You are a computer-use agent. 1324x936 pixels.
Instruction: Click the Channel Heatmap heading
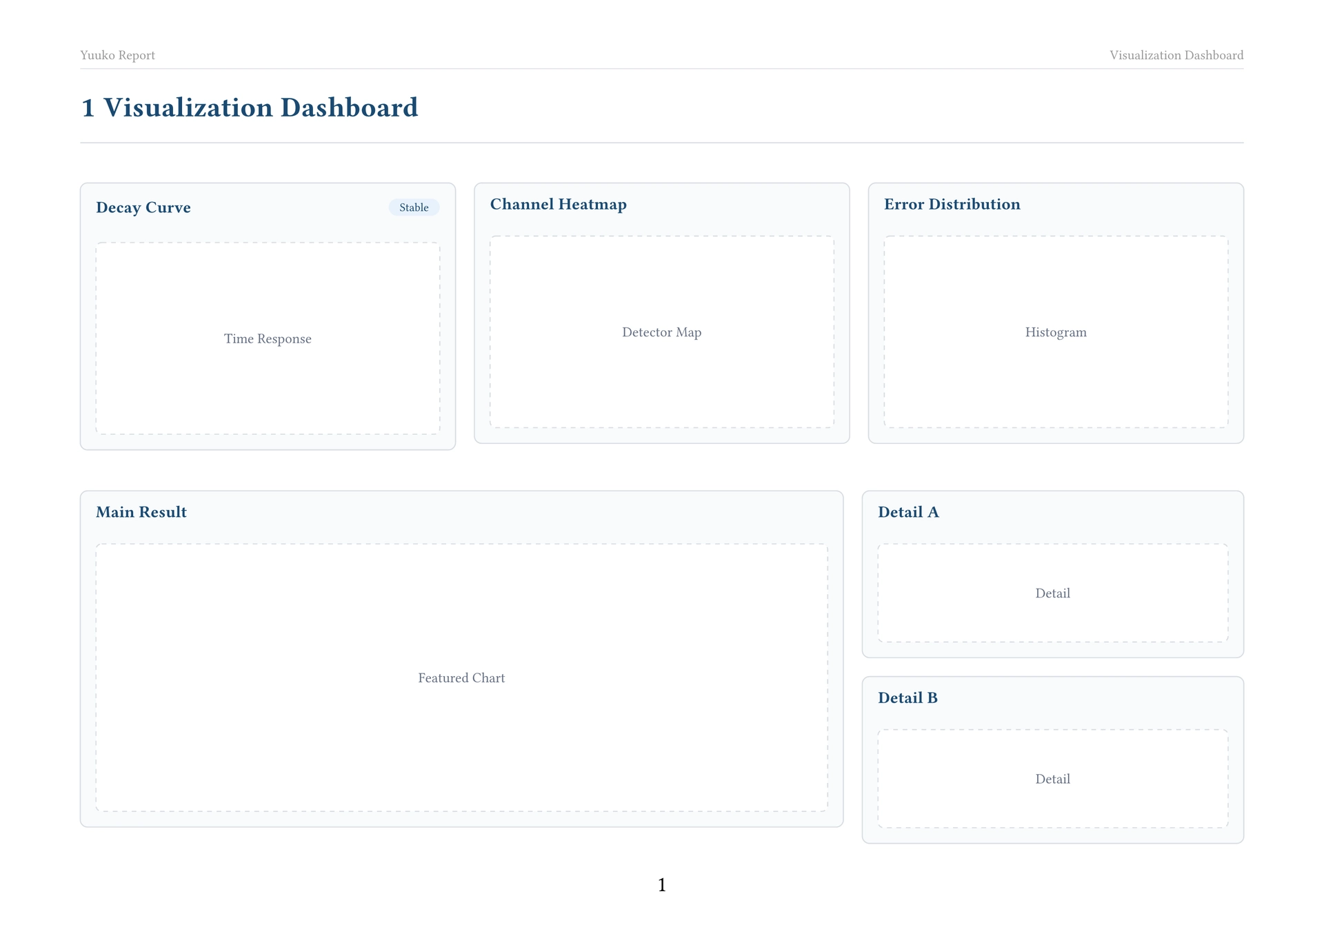tap(559, 204)
